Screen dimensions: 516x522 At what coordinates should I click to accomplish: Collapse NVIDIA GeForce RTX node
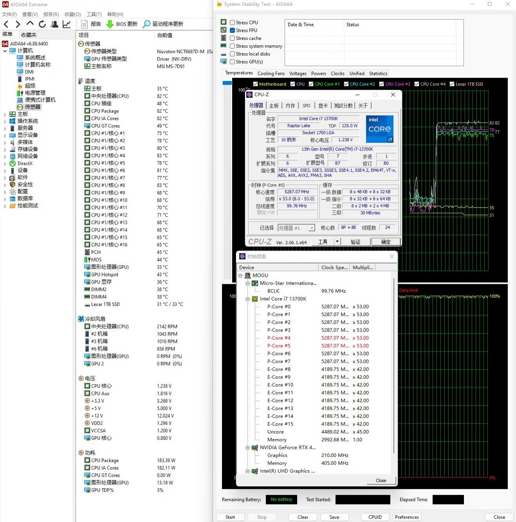248,447
